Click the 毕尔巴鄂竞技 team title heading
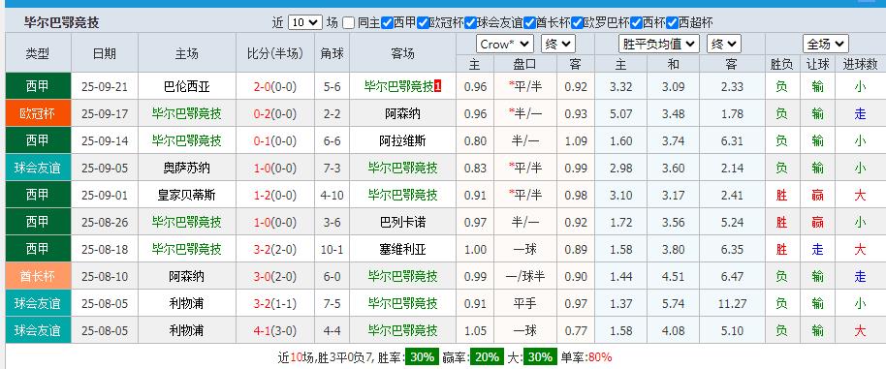Screen dimensions: 886x369 (x=62, y=22)
